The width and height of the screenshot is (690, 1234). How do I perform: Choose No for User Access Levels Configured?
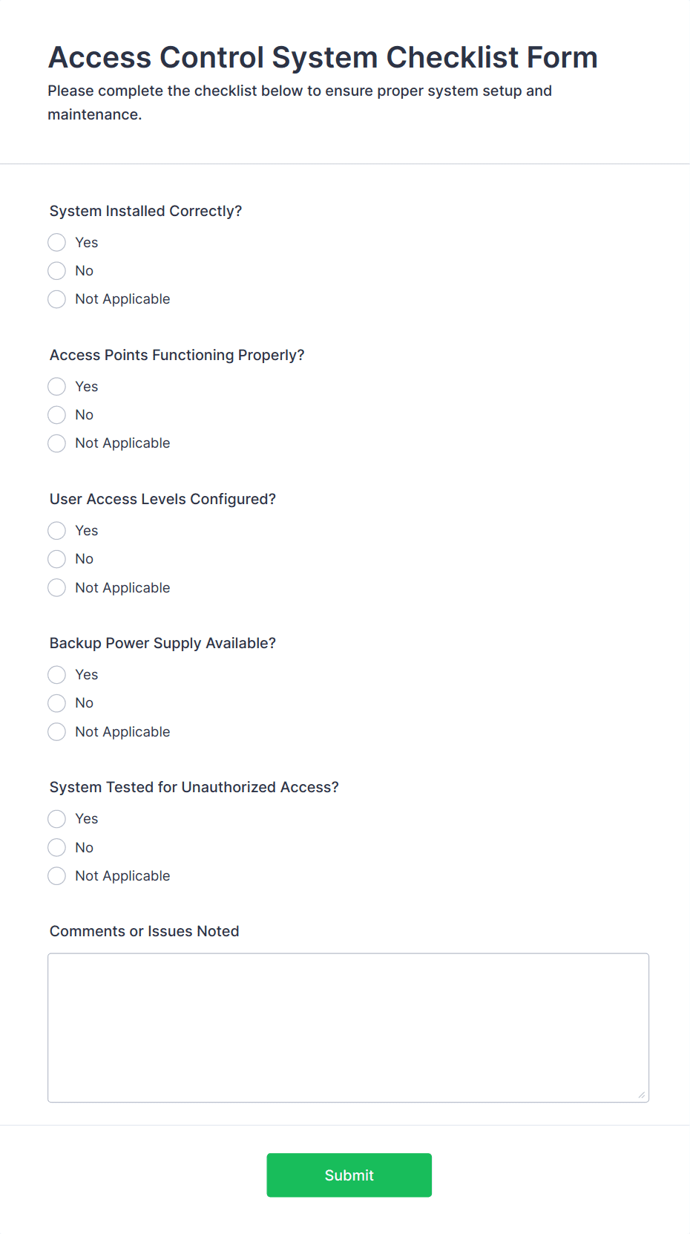(x=57, y=559)
